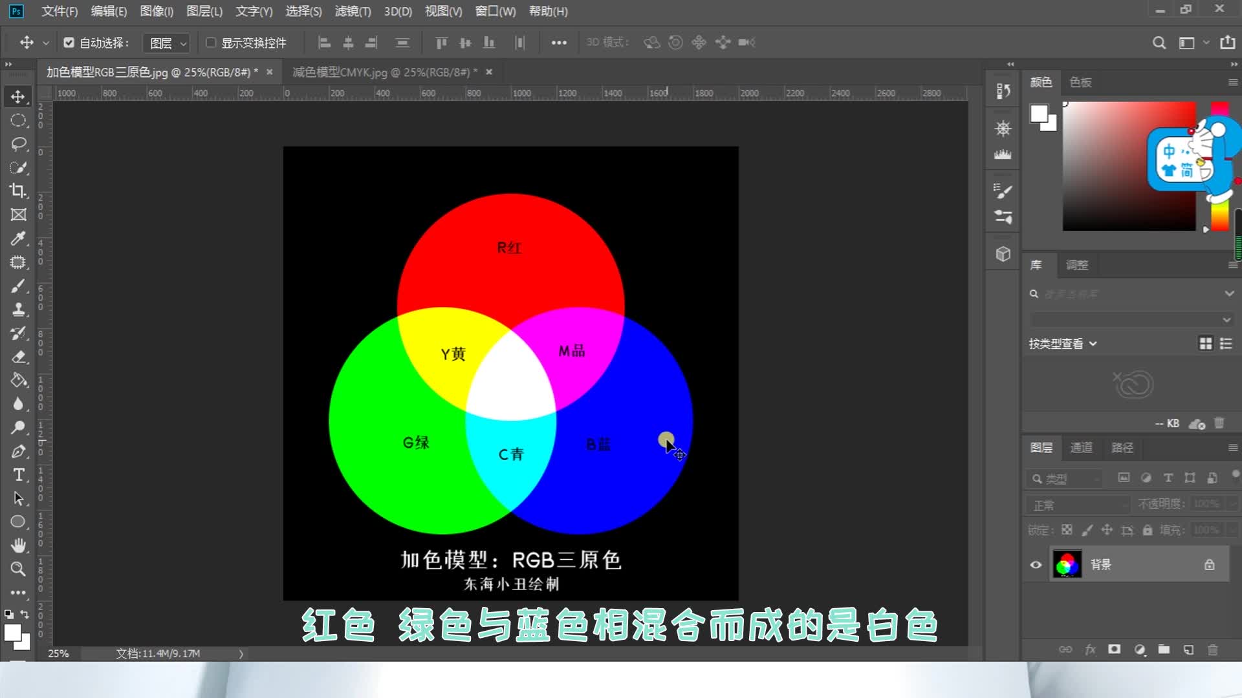The height and width of the screenshot is (698, 1242).
Task: Hide the 背景 layer visibility eye
Action: (x=1036, y=565)
